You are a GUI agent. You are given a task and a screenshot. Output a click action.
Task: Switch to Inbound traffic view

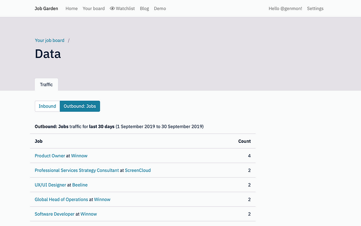[x=47, y=106]
